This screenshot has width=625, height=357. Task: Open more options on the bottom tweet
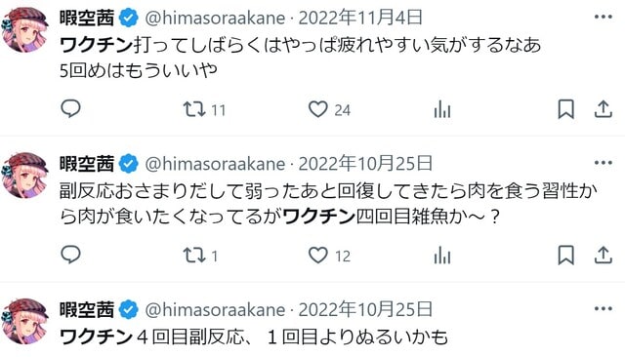tap(604, 309)
